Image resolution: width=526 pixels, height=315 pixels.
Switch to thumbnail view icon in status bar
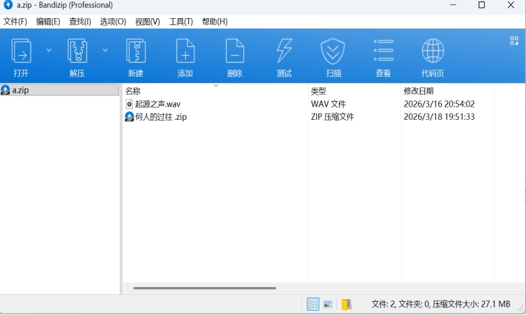point(327,305)
